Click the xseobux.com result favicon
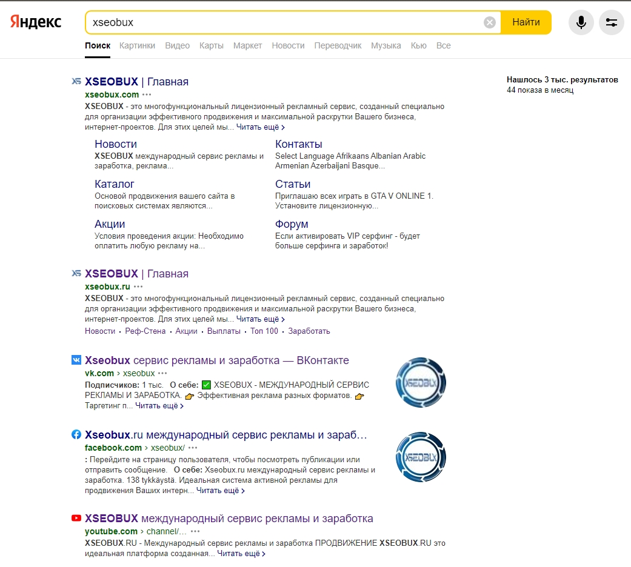Viewport: 631px width, 567px height. (76, 82)
